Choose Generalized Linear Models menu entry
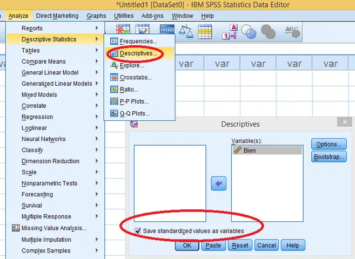This screenshot has height=259, width=355. 55,84
